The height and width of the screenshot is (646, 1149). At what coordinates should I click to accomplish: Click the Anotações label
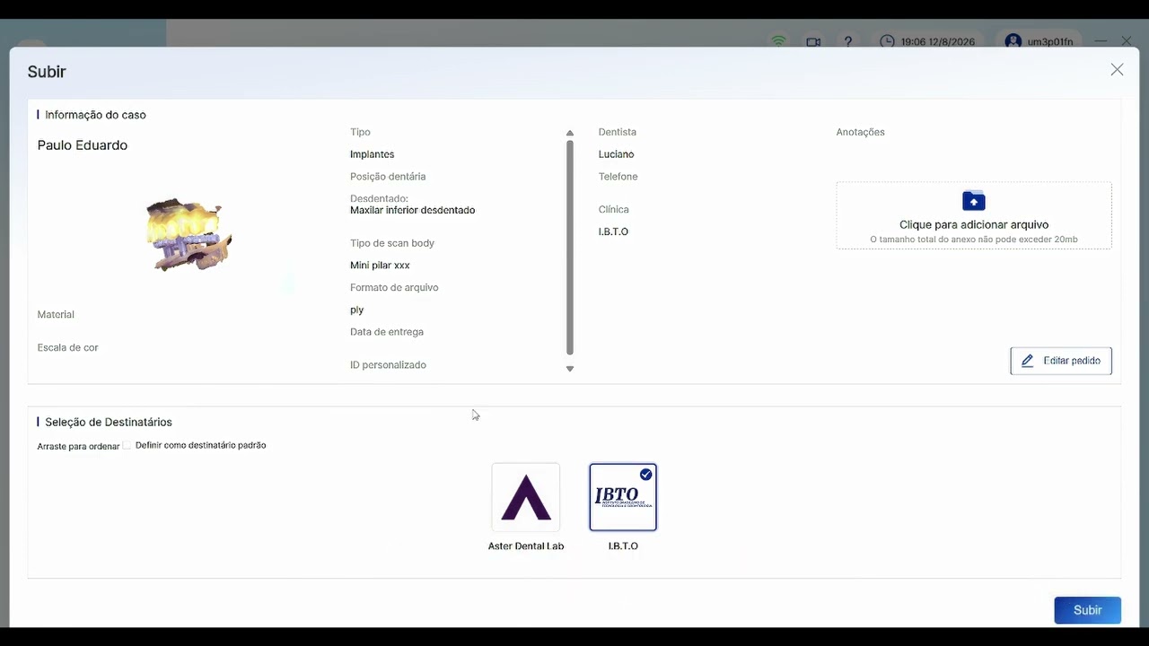pos(861,132)
